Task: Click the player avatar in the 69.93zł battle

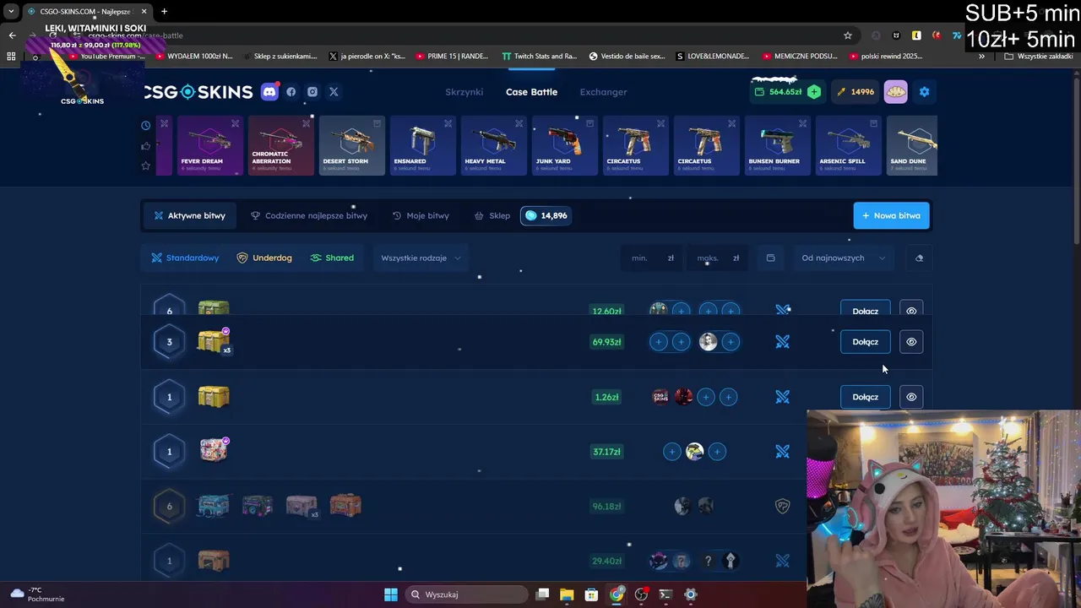Action: coord(708,342)
